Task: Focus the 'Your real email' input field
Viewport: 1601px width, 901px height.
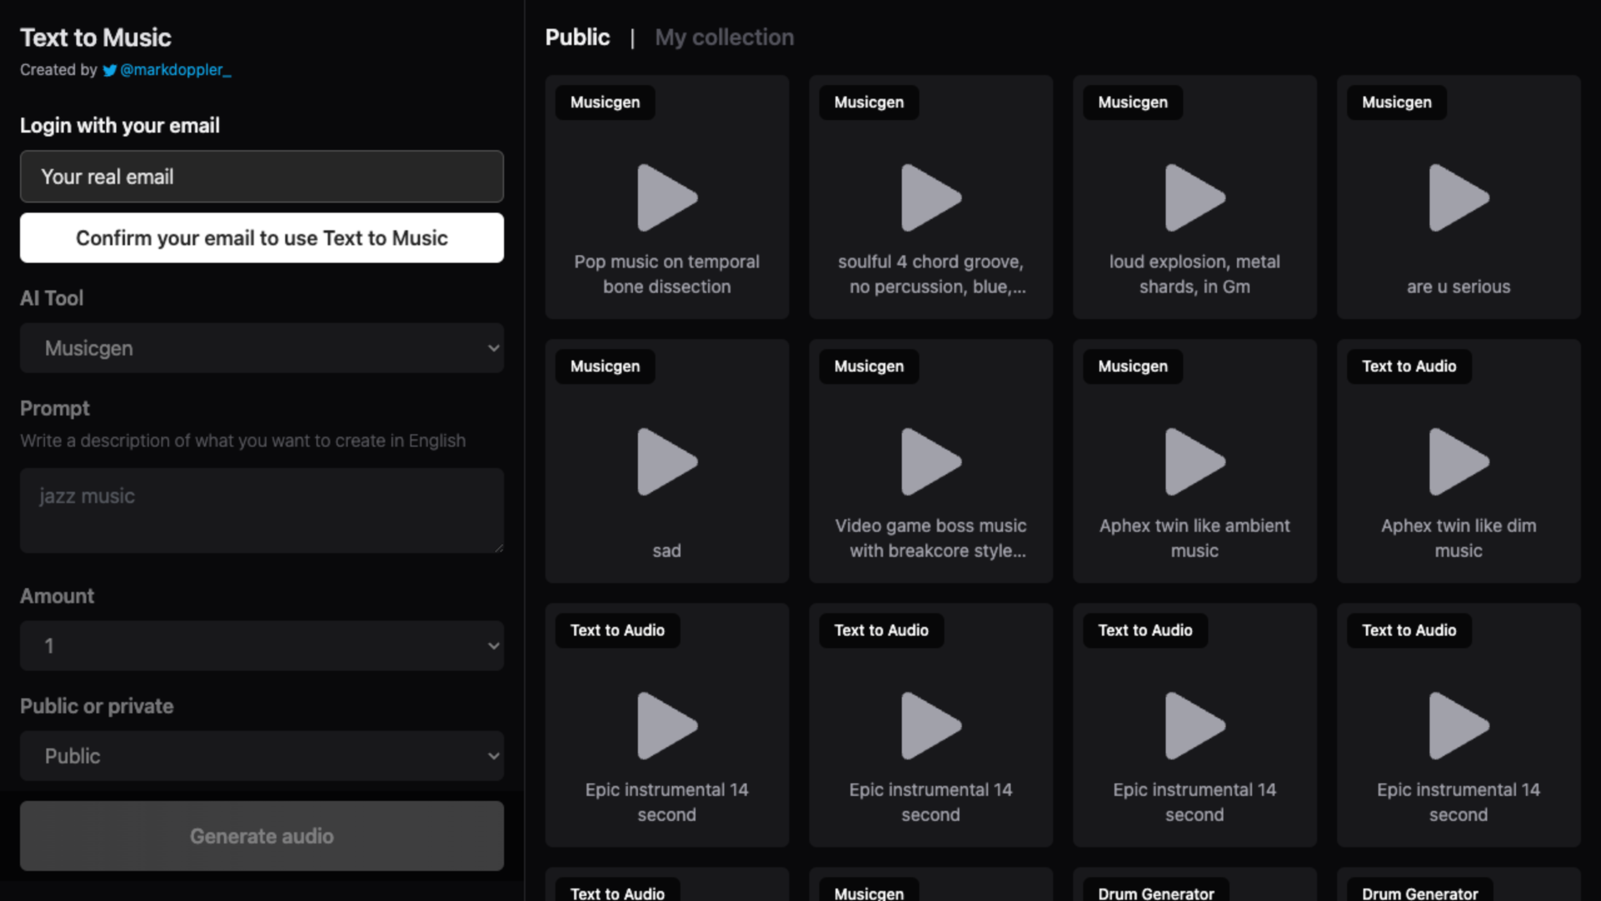Action: (262, 176)
